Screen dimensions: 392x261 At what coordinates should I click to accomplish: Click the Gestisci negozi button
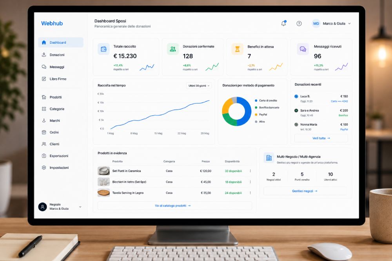pyautogui.click(x=305, y=191)
